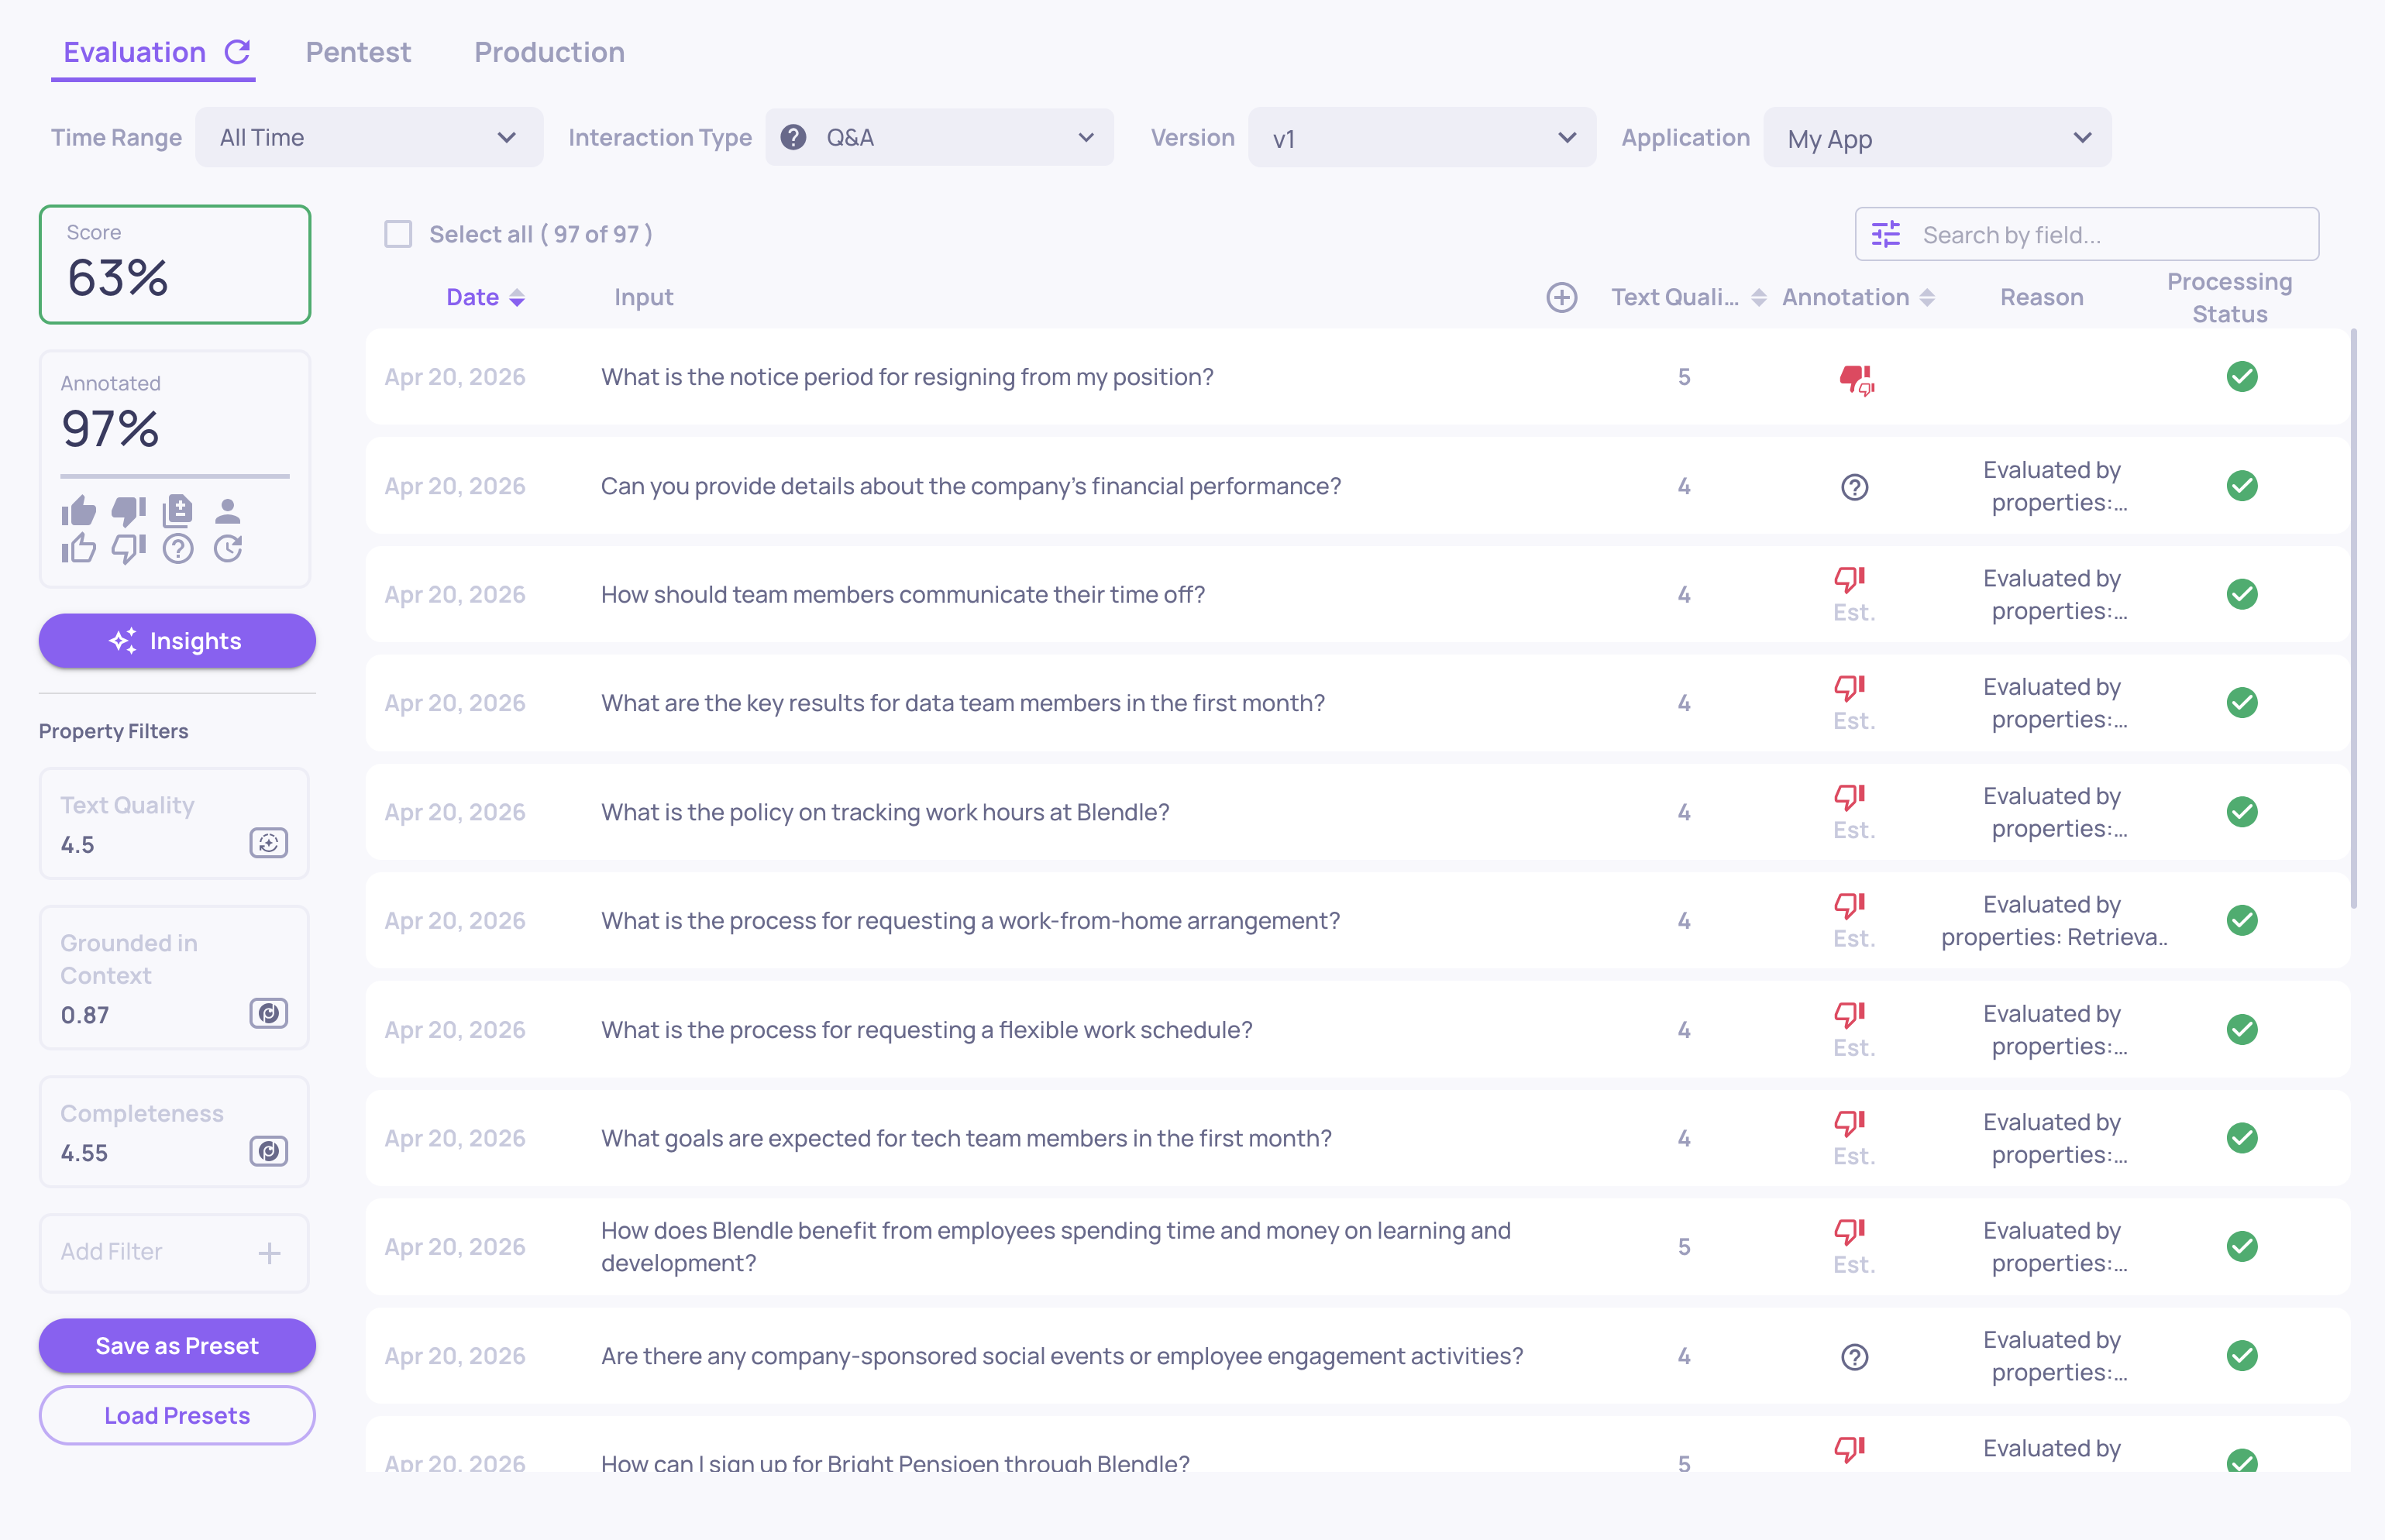This screenshot has width=2385, height=1540.
Task: Switch to the Pentest tab
Action: click(358, 52)
